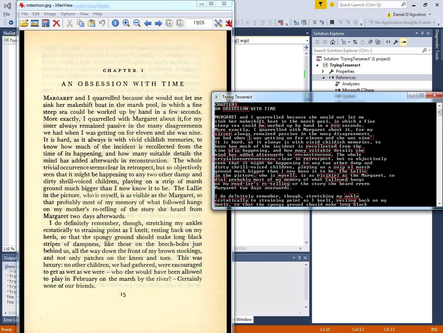Click the Error List tab
This screenshot has height=333, width=443.
point(10,320)
